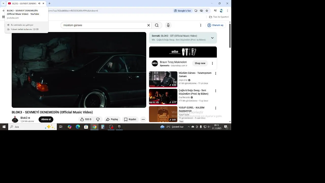Click the Braun banner ad image

(183, 52)
